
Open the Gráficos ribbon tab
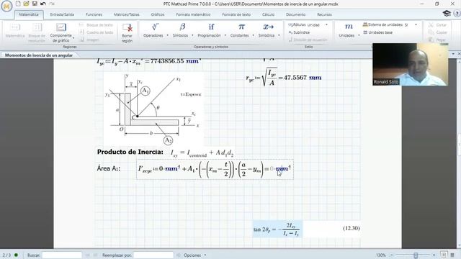click(x=158, y=14)
